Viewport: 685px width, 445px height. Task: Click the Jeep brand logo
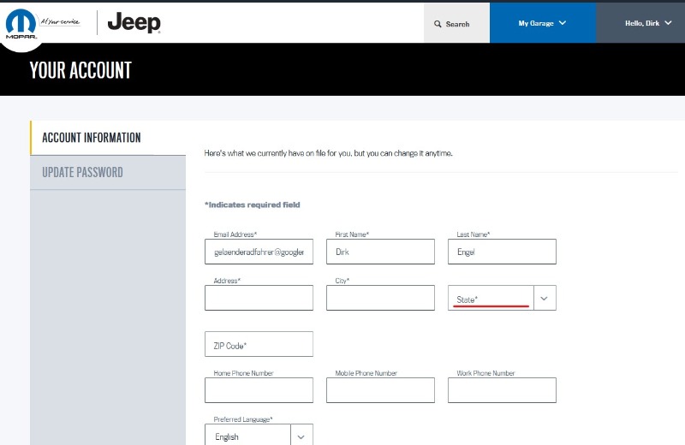point(134,23)
